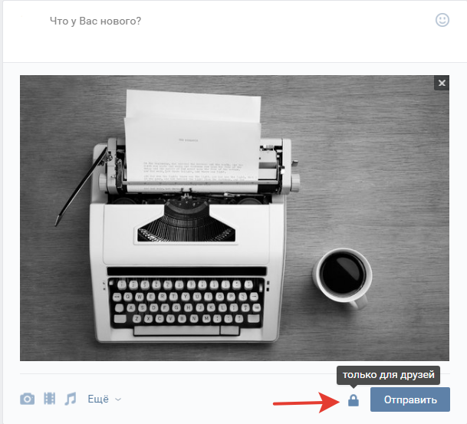
Task: Click the chevron arrow beside Ещё
Action: point(118,399)
